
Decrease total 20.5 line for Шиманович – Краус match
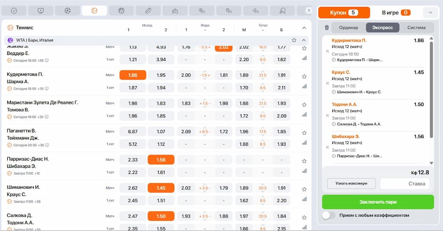[x=263, y=192]
